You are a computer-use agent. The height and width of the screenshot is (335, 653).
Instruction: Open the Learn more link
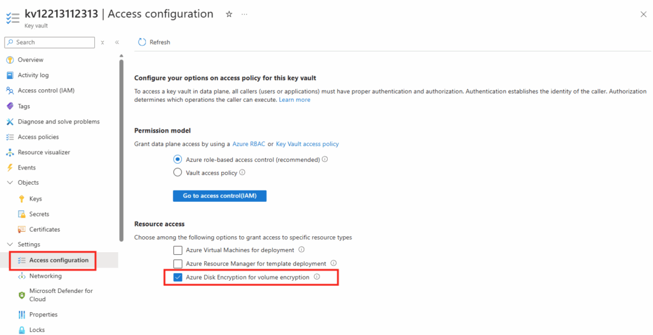[295, 100]
